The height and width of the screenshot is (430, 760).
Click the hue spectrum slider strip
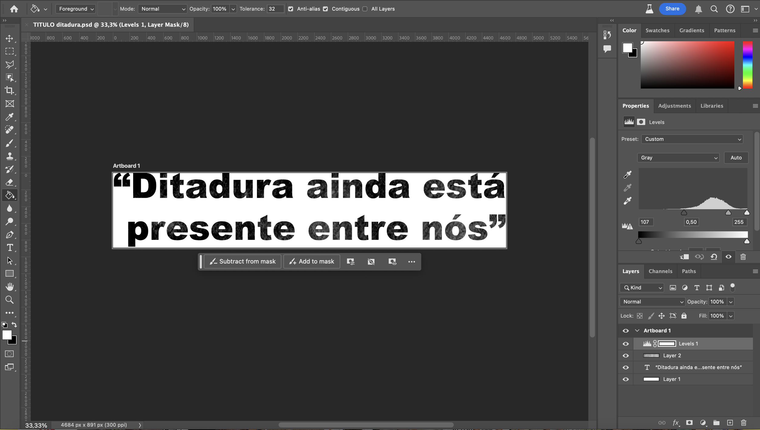748,65
